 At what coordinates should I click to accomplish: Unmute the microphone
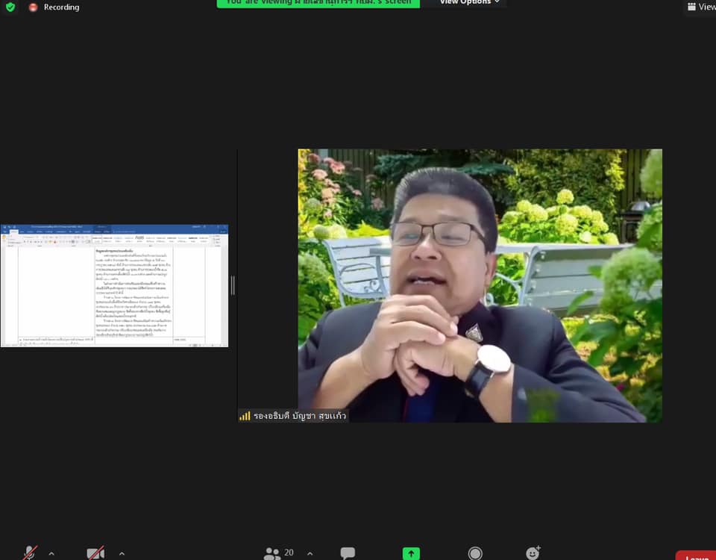pyautogui.click(x=30, y=553)
